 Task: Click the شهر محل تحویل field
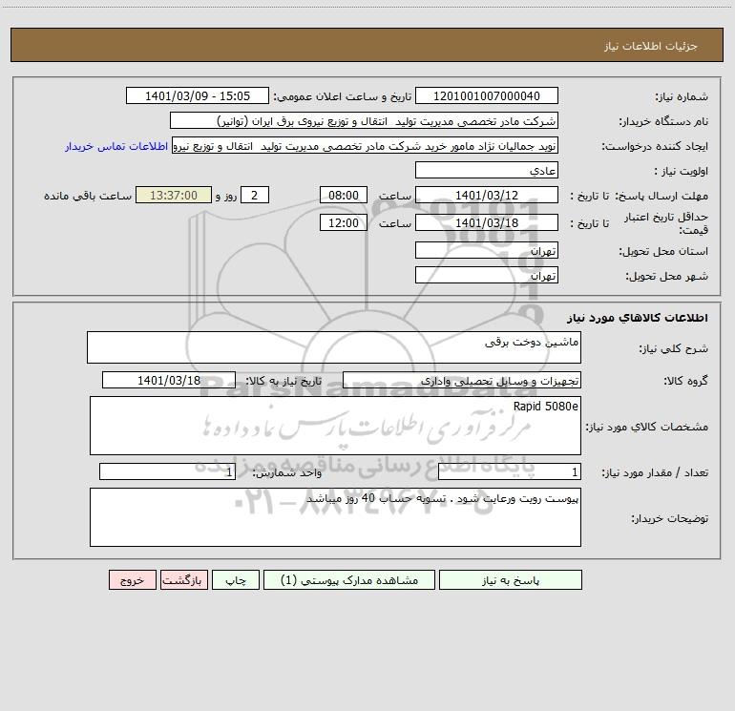(x=487, y=275)
